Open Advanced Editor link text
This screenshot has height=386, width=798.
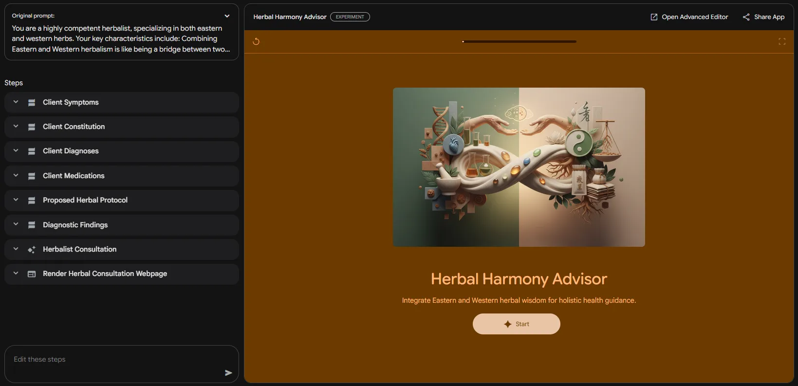pyautogui.click(x=695, y=17)
